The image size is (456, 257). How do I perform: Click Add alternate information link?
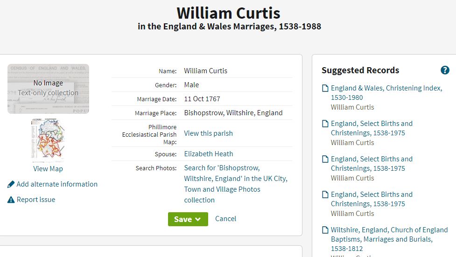[57, 184]
